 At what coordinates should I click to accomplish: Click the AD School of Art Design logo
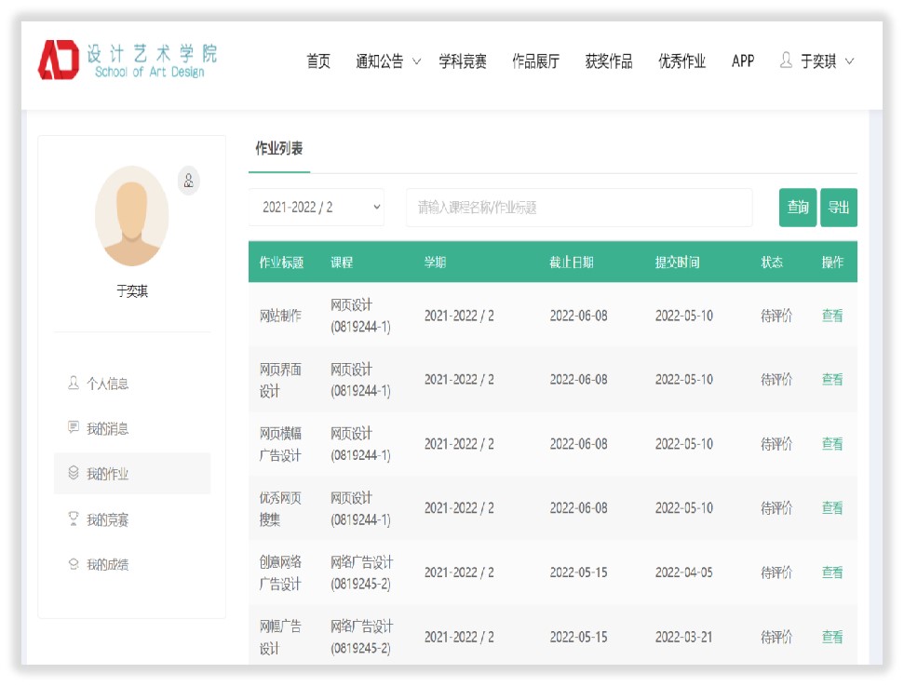(x=127, y=61)
